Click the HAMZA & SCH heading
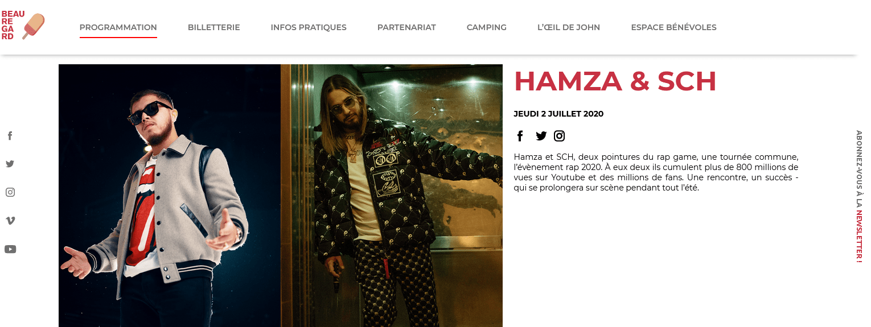The image size is (871, 327). click(615, 81)
